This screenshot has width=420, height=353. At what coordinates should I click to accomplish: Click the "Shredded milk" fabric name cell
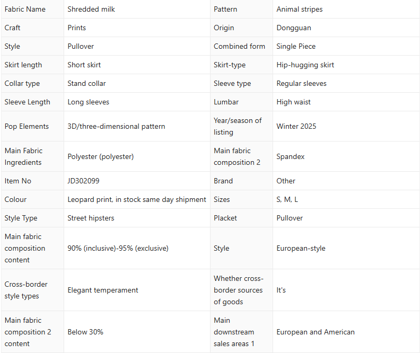(91, 9)
